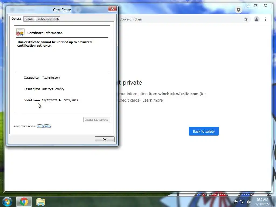
Task: Maximize the Chrome window
Action: click(256, 6)
